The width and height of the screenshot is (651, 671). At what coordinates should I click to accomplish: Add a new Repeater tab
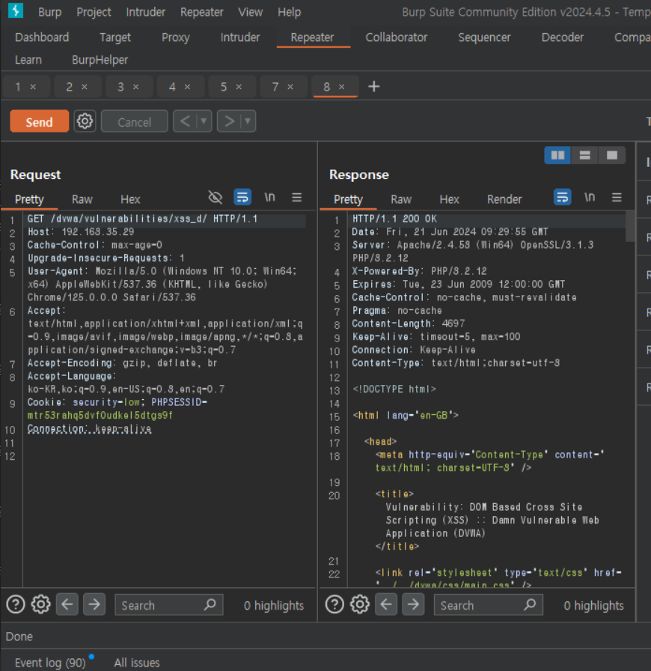(374, 87)
